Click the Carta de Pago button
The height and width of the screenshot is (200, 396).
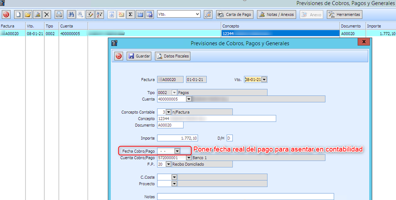(x=235, y=15)
